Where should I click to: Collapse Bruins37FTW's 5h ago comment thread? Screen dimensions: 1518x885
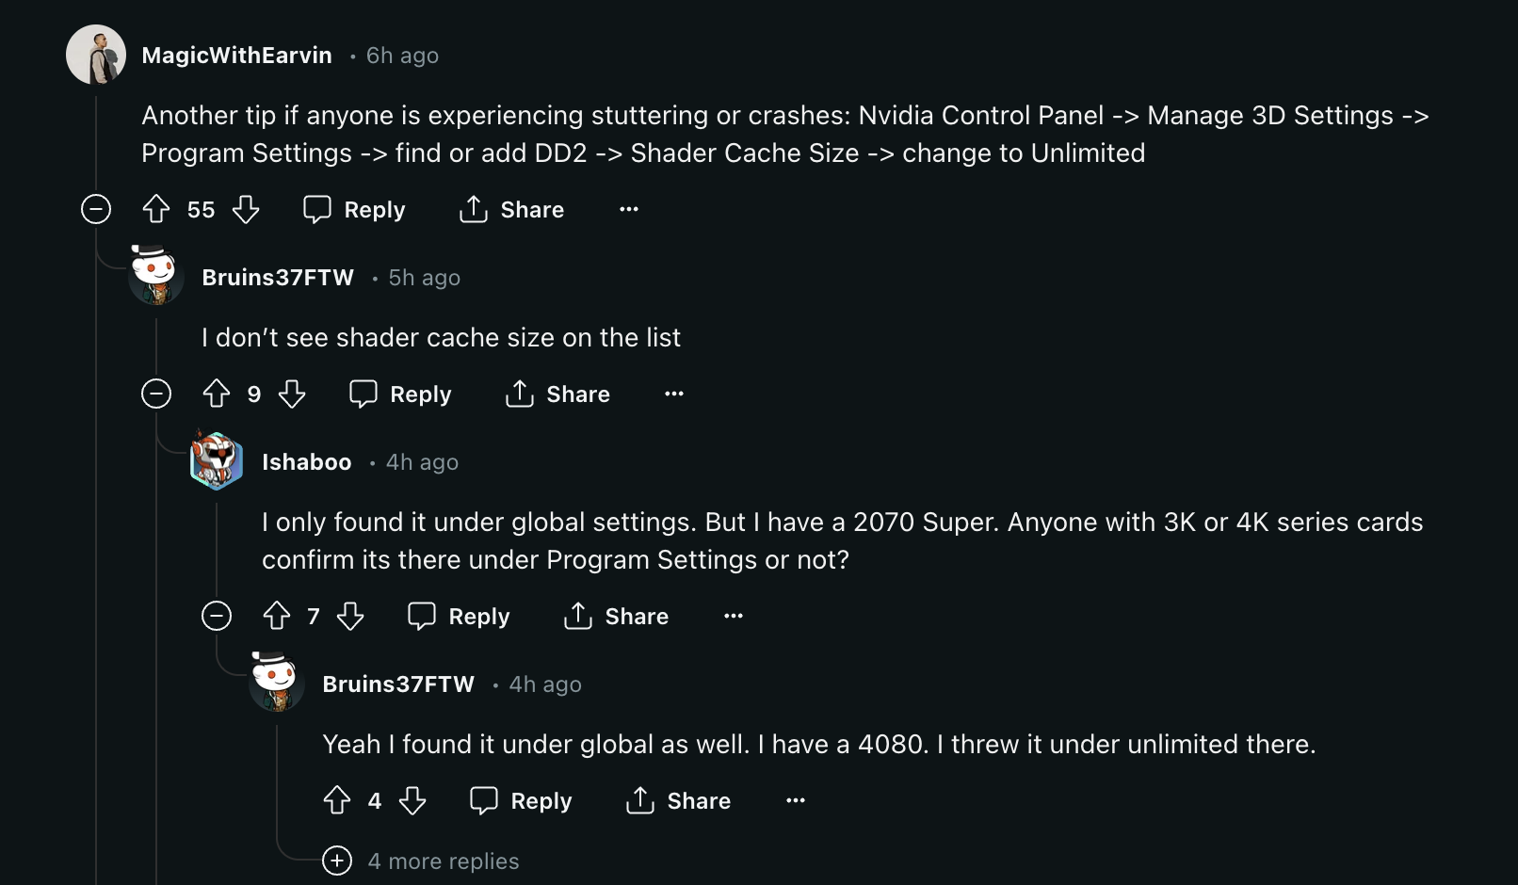(x=156, y=394)
